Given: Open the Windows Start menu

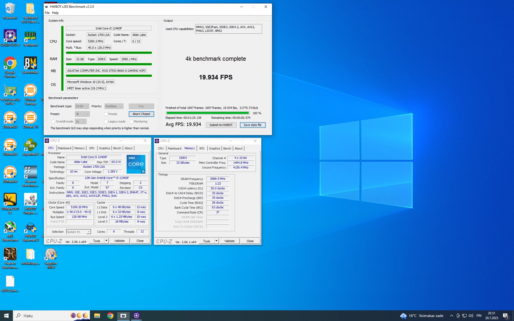Looking at the screenshot, I should click(x=6, y=316).
